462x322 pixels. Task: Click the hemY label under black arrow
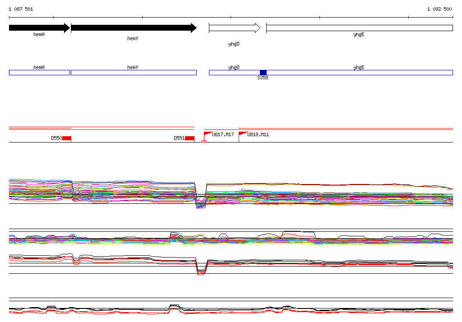[x=133, y=39]
